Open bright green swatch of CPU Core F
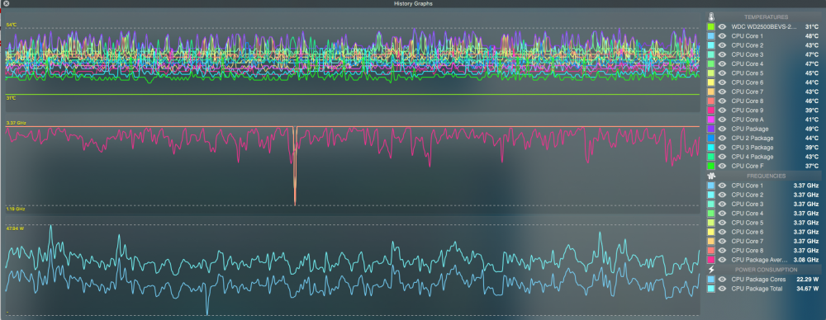Screen dimensions: 826x320 [x=711, y=166]
